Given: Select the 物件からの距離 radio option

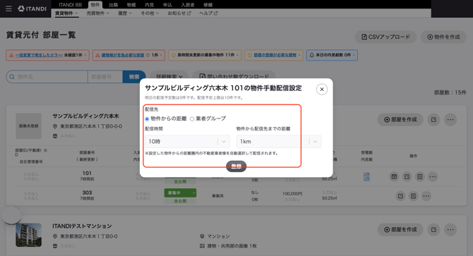Looking at the screenshot, I should pos(147,119).
